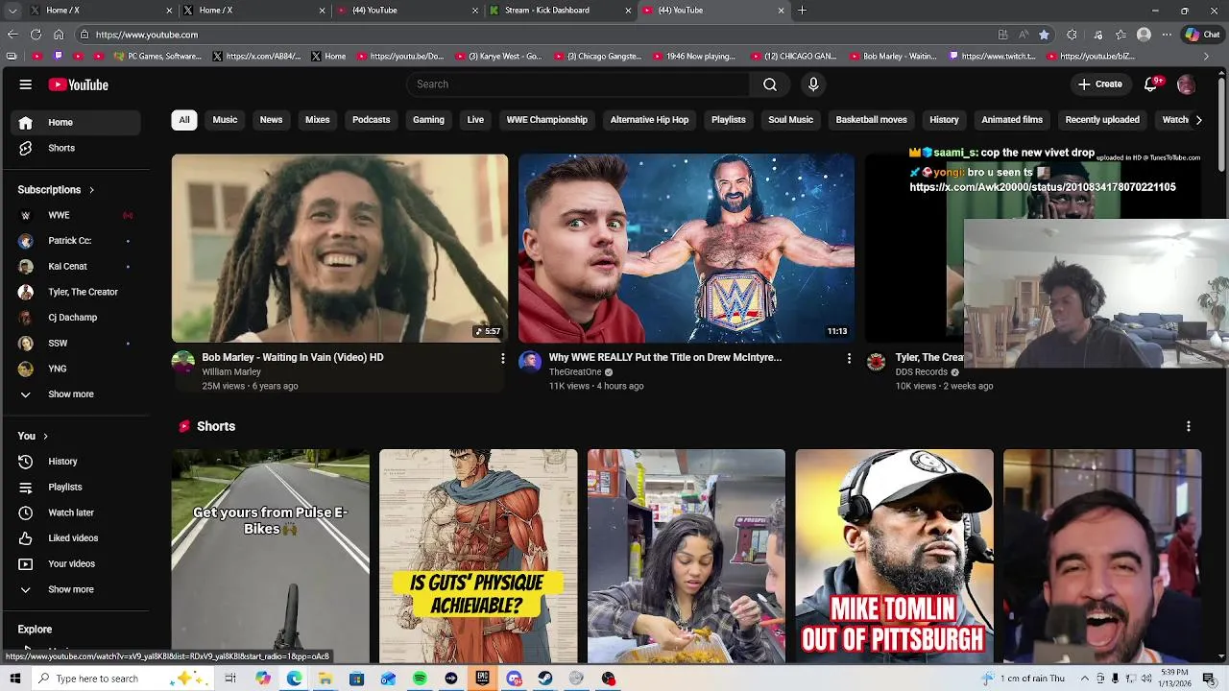Open the Shorts shelf three-dot menu
The width and height of the screenshot is (1229, 691).
point(1189,426)
